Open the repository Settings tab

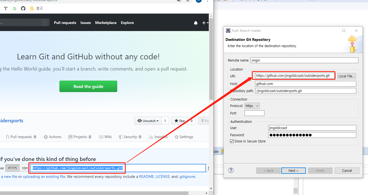184,137
